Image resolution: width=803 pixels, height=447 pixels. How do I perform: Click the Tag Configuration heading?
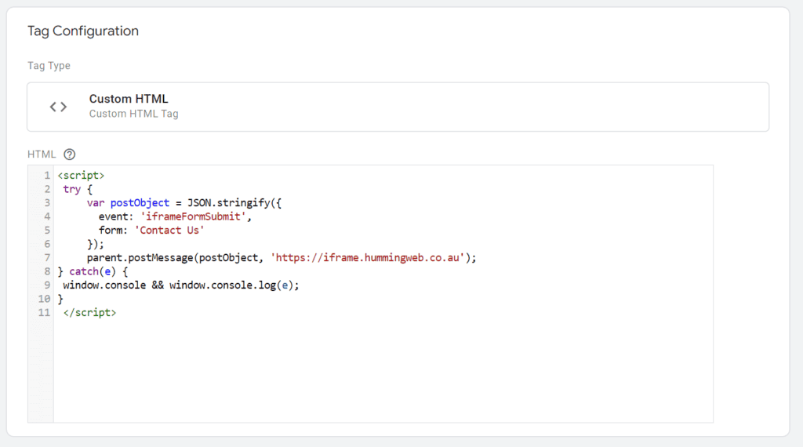[x=83, y=31]
